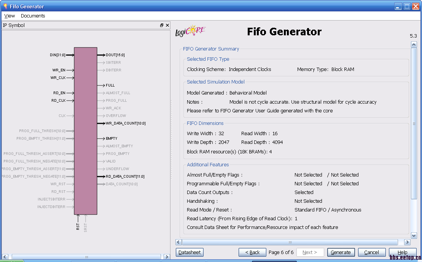Click the OVERFLOW port label

point(116,116)
